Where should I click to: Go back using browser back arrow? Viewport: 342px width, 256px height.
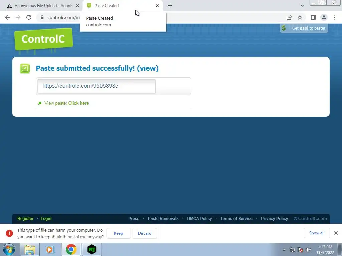(x=7, y=17)
